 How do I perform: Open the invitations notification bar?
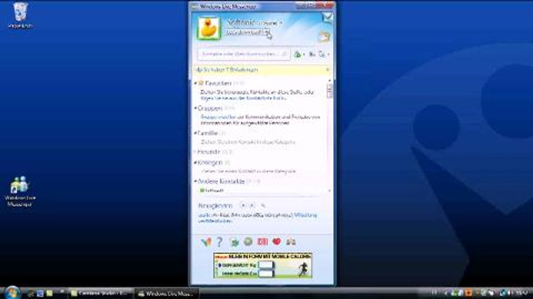click(262, 70)
